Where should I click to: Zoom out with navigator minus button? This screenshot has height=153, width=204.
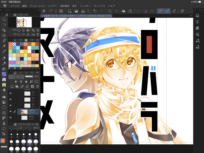coord(19,30)
